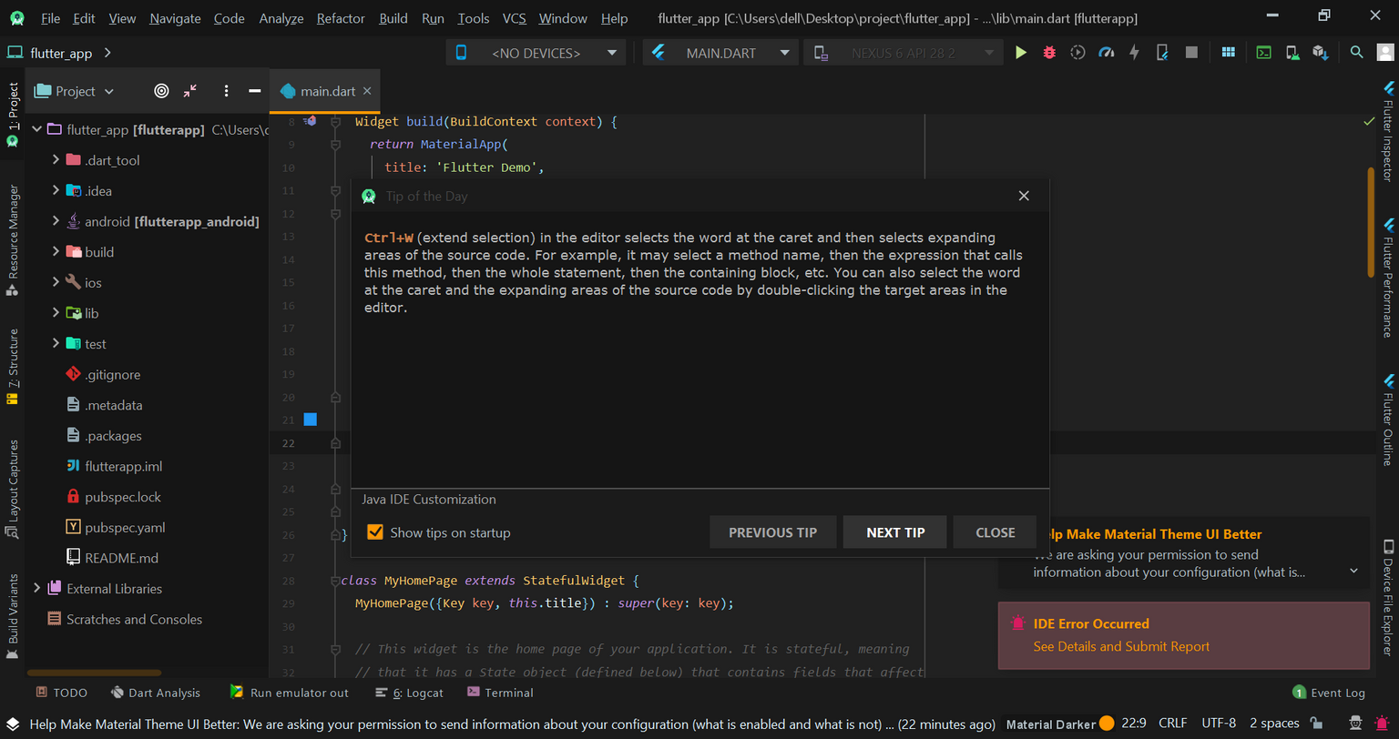Screen dimensions: 1399x739
Task: Open Project panel options three dots
Action: [x=226, y=91]
